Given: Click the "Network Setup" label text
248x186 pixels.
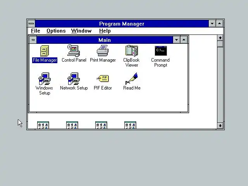Looking at the screenshot, I should pos(74,88).
